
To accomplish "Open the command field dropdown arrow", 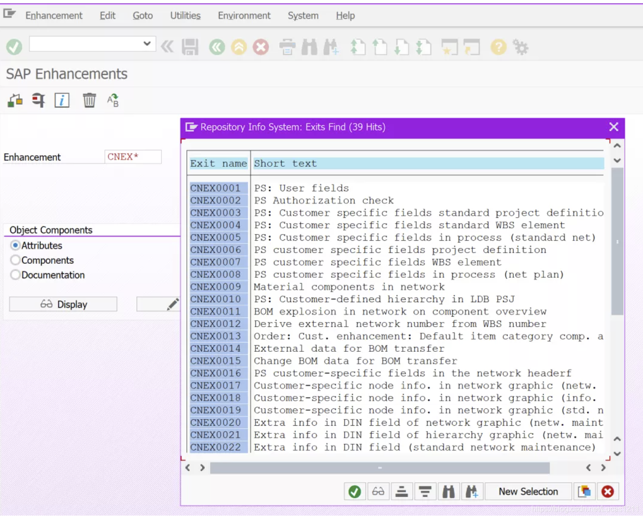I will click(x=147, y=44).
